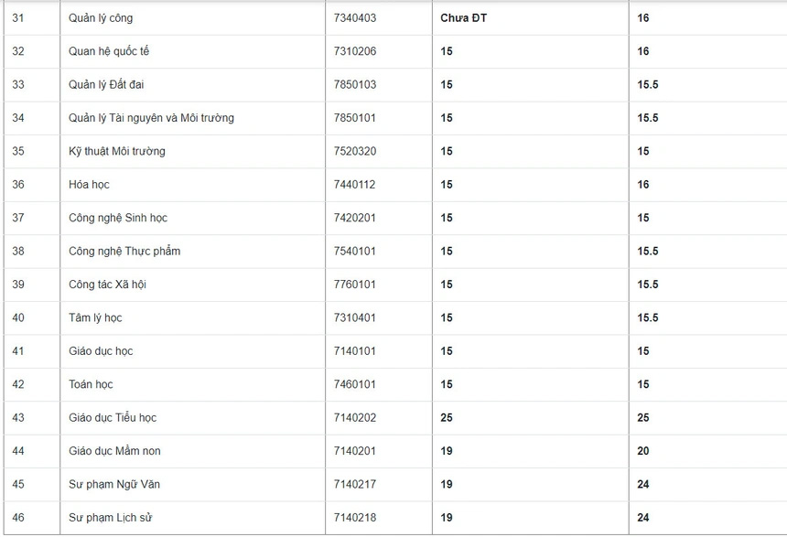This screenshot has width=787, height=537.
Task: Select the "Kỹ thuật Môi trường" cell
Action: tap(117, 151)
